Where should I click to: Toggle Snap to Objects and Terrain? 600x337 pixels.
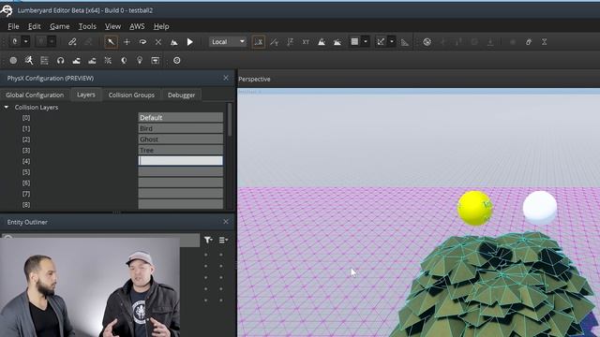337,42
